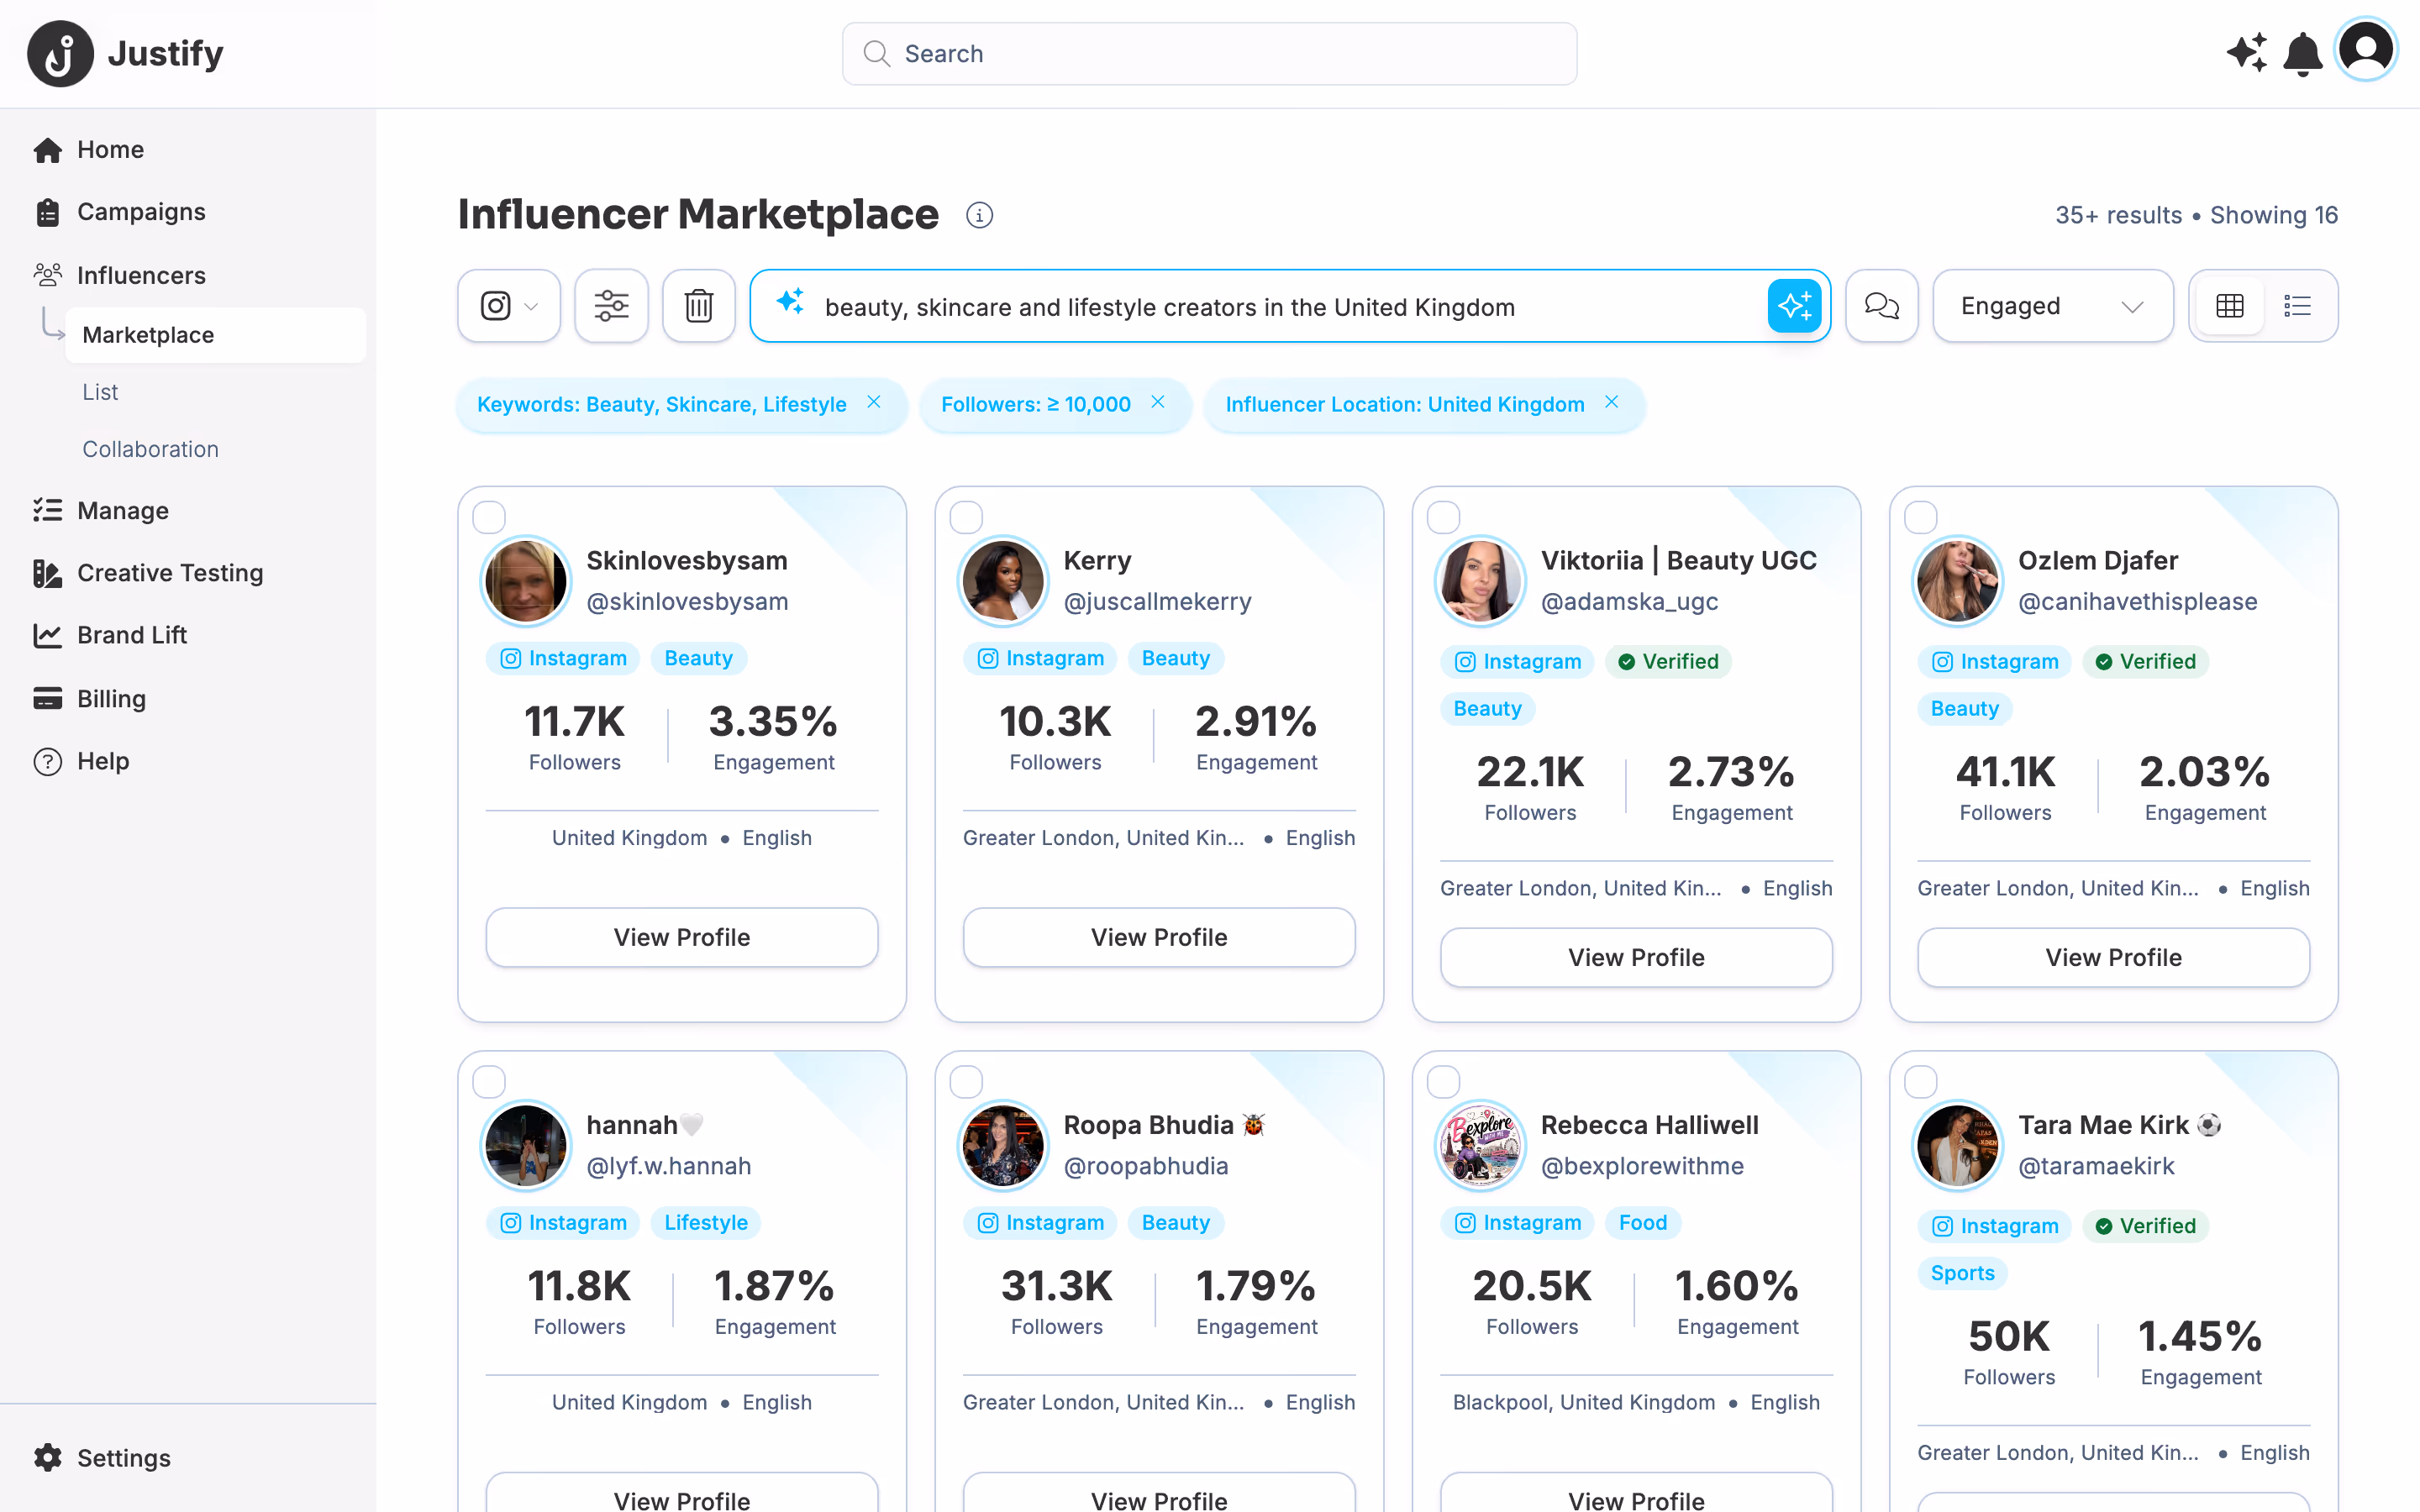Click hannah's Lifestyle tag

pyautogui.click(x=706, y=1222)
